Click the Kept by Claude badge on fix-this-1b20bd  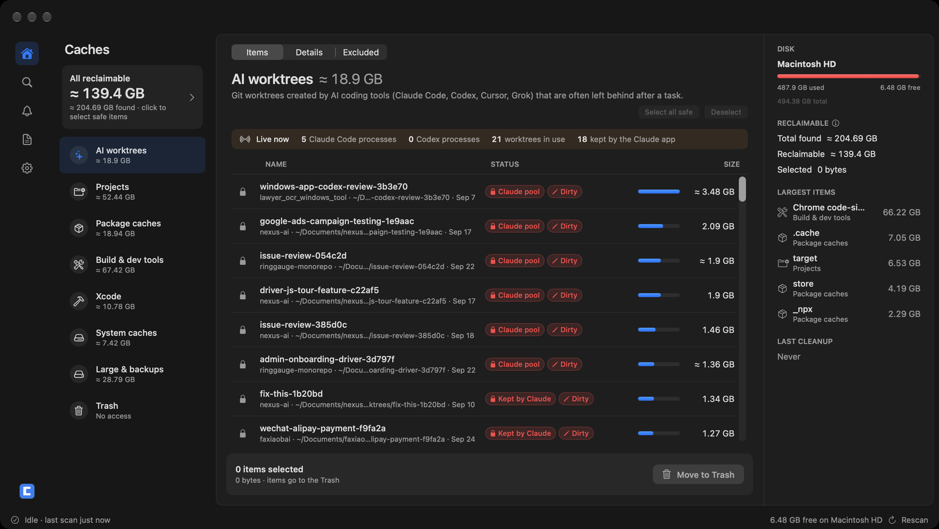pyautogui.click(x=520, y=399)
